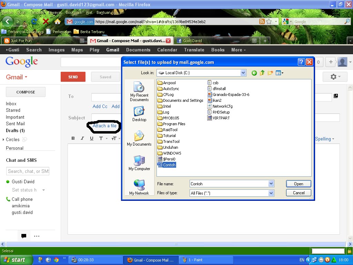Open My Documents in places bar
The image size is (353, 265).
[x=139, y=138]
